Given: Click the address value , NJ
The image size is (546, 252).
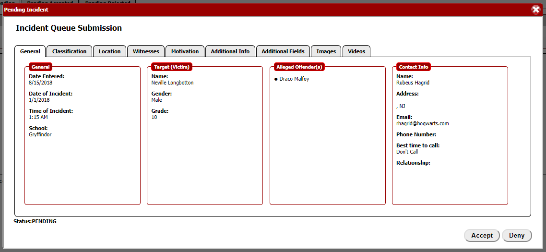Looking at the screenshot, I should (401, 106).
